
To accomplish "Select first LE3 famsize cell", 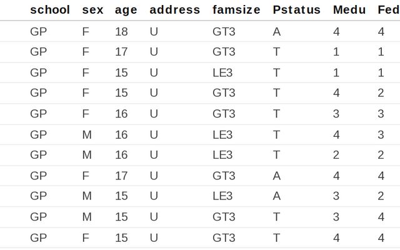I will 223,72.
